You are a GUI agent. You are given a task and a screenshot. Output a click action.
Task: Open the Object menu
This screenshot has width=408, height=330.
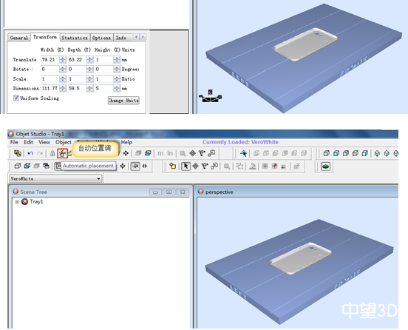coord(64,142)
